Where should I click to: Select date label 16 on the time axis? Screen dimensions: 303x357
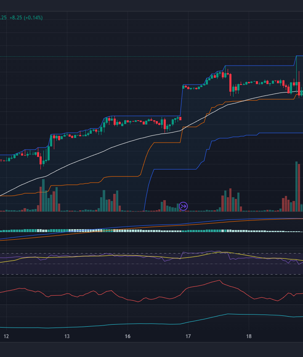pyautogui.click(x=128, y=336)
